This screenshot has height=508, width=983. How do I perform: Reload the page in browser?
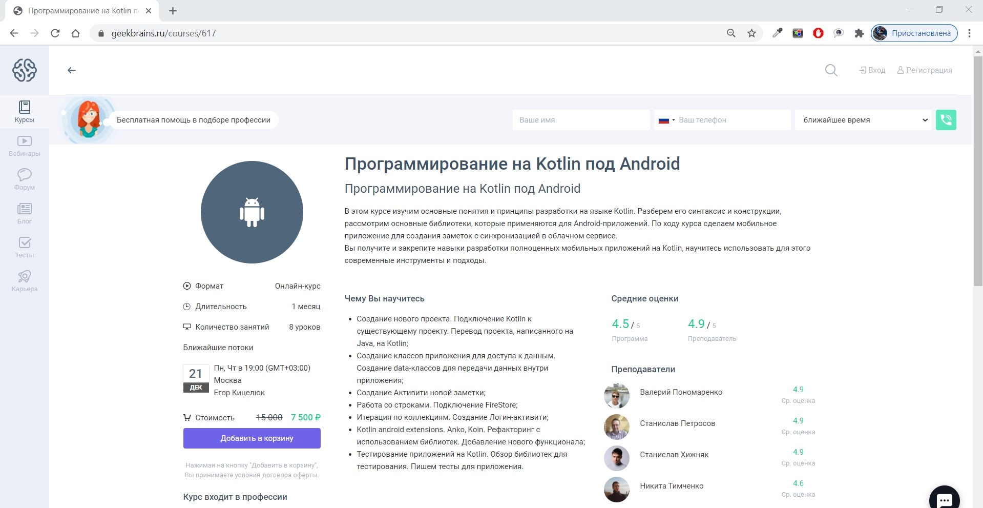click(55, 33)
